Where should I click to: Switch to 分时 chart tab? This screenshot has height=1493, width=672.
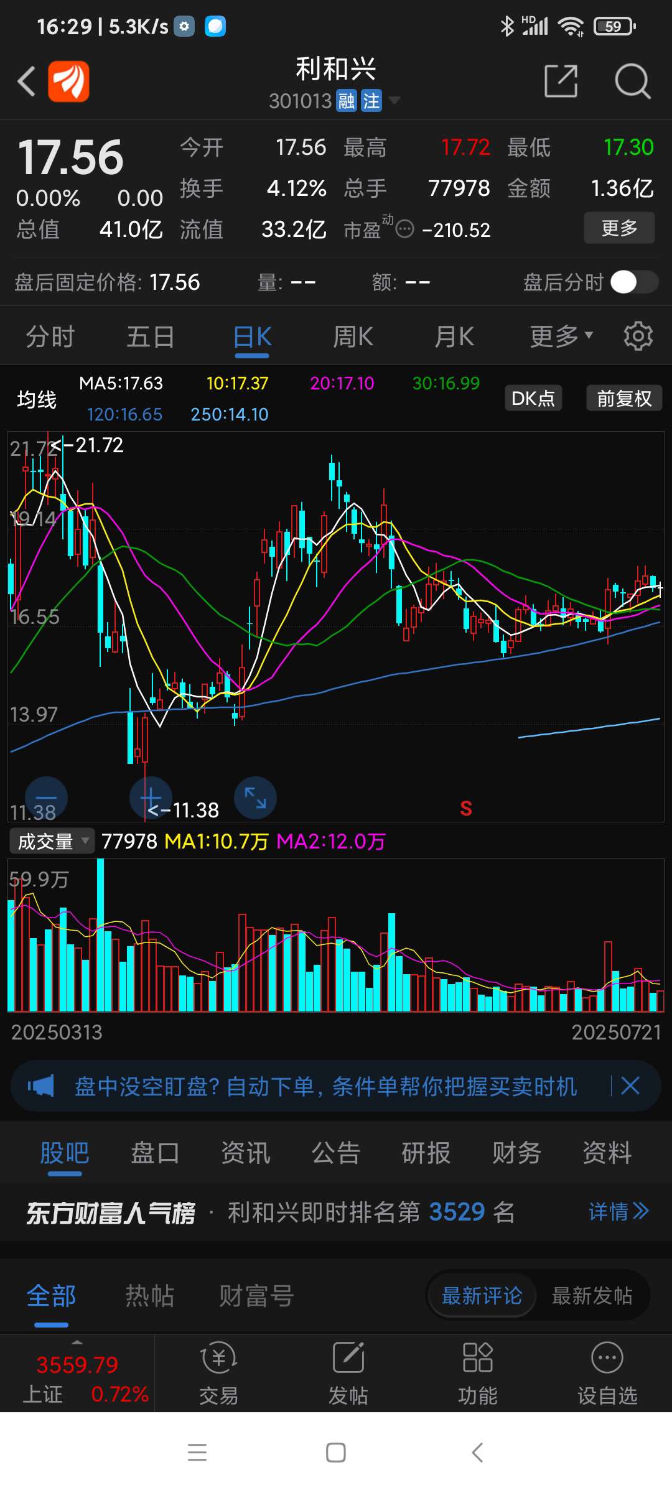click(x=50, y=337)
